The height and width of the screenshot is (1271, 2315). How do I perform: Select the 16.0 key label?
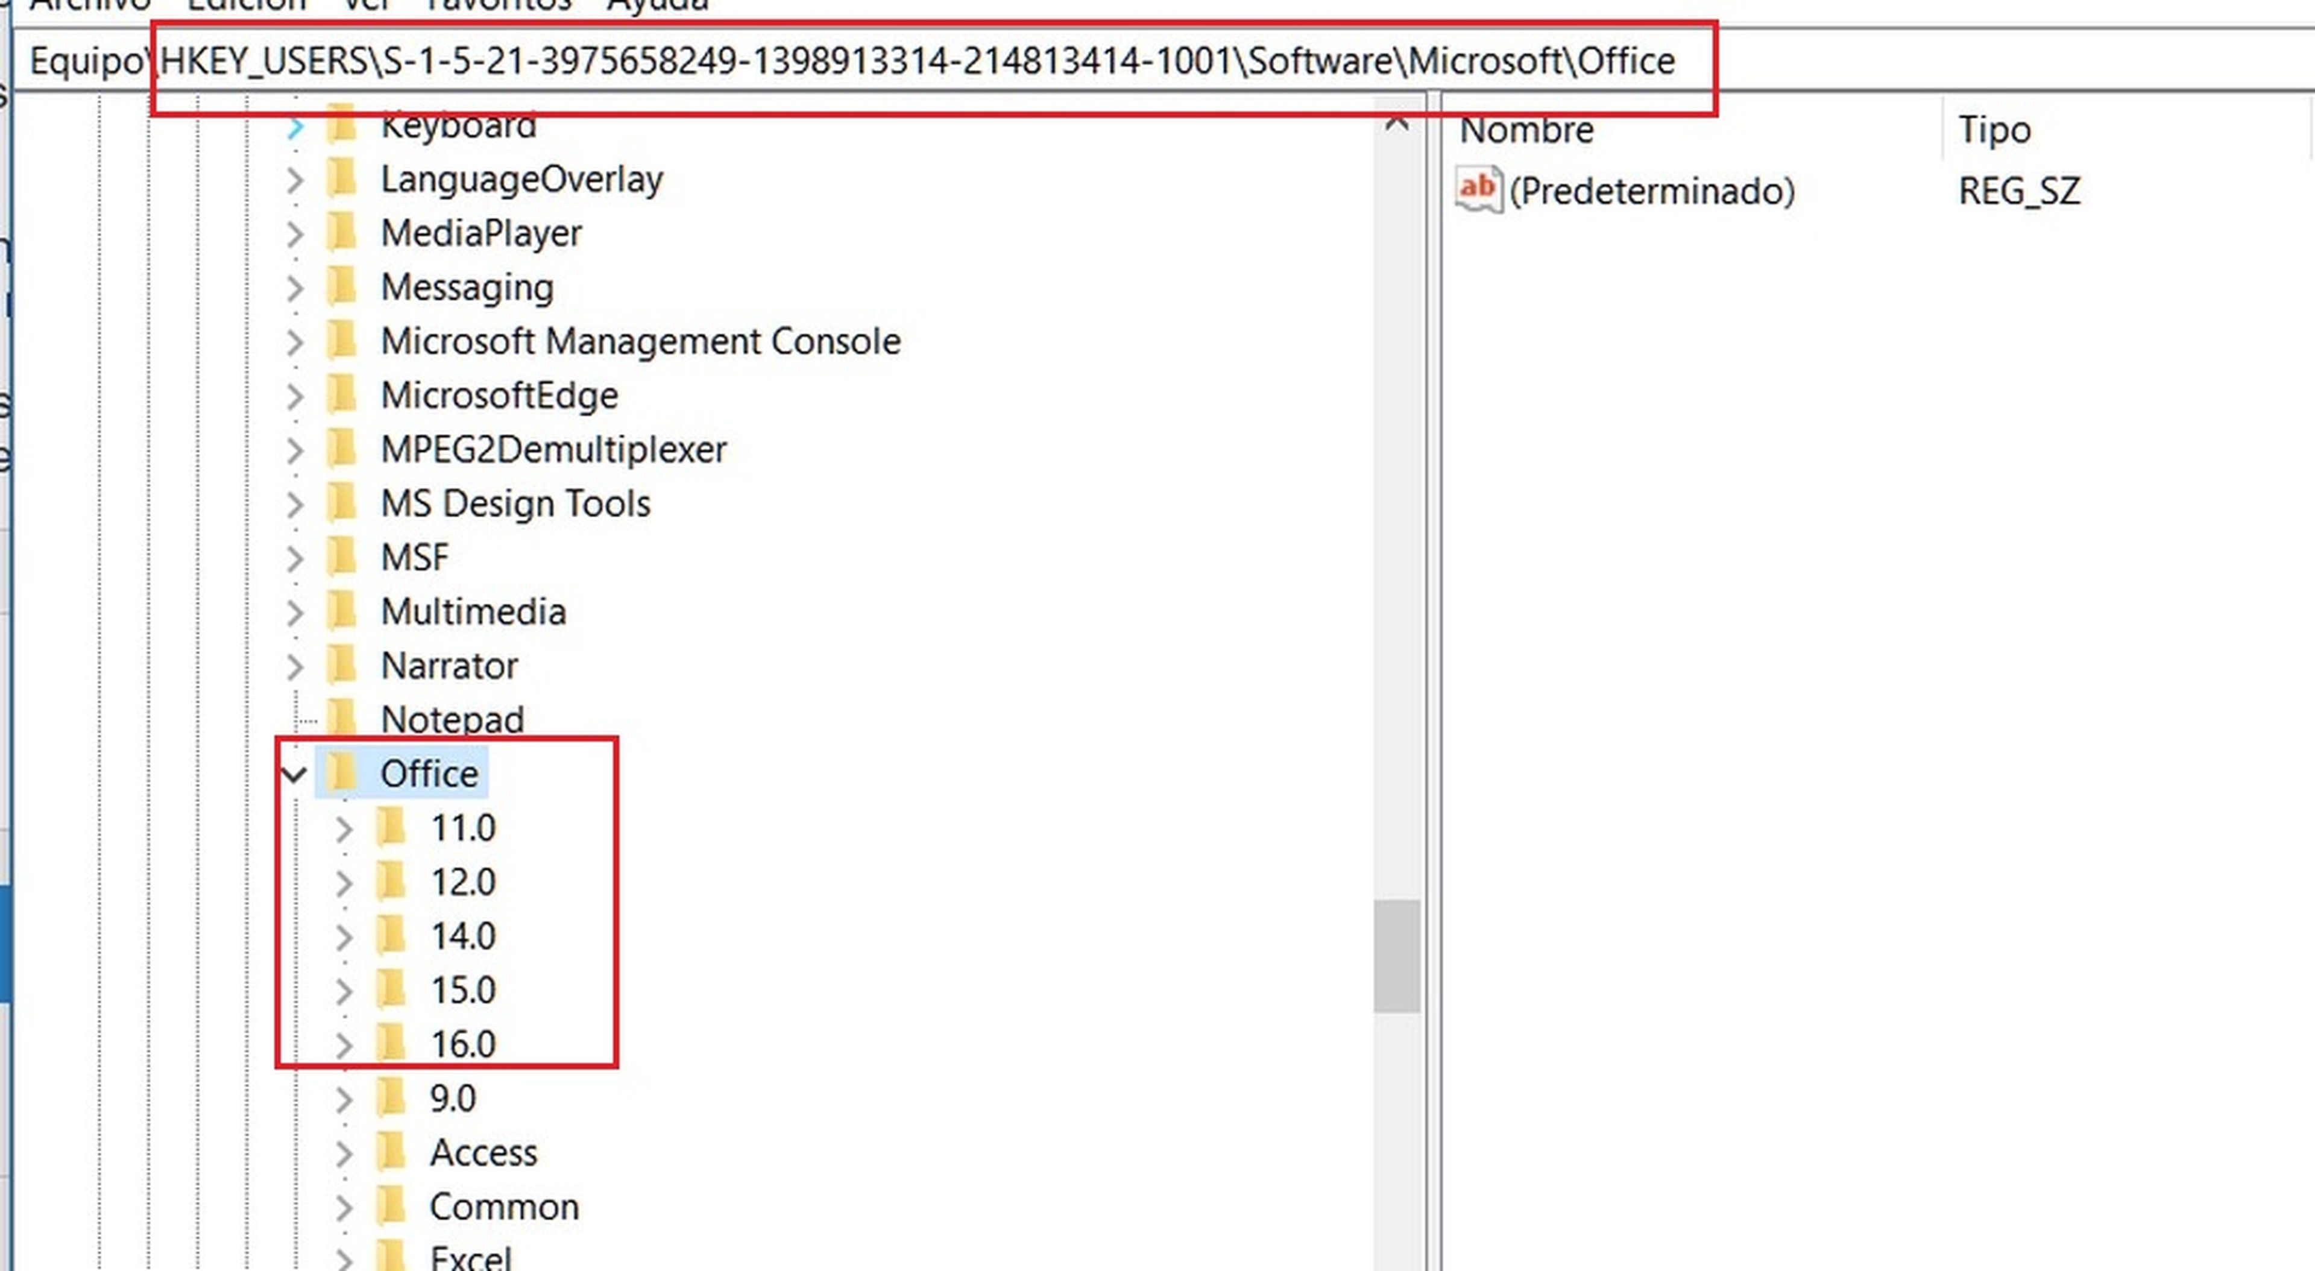point(463,1044)
